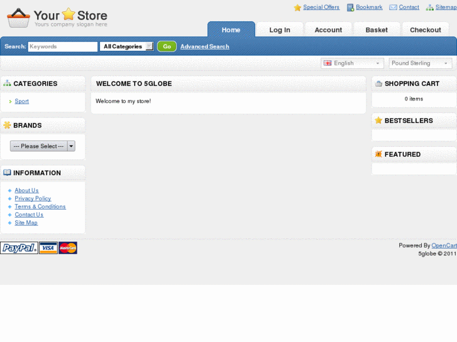Screen dimensions: 457x342
Task: Open the Contact link in header
Action: [409, 8]
